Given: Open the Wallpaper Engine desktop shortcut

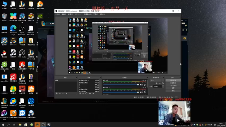Looking at the screenshot, I should pyautogui.click(x=22, y=103).
